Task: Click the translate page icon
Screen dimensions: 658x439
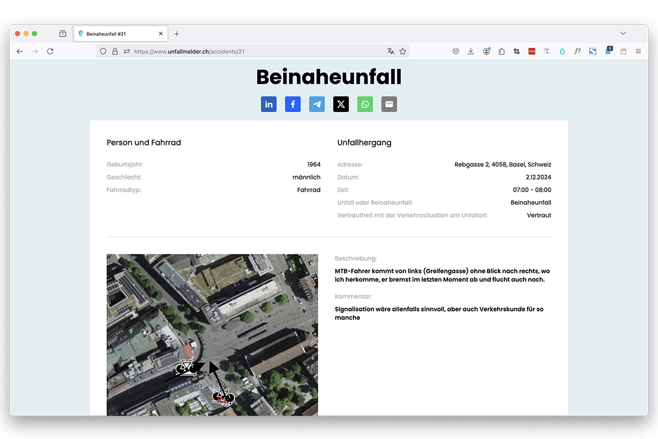Action: pyautogui.click(x=391, y=52)
